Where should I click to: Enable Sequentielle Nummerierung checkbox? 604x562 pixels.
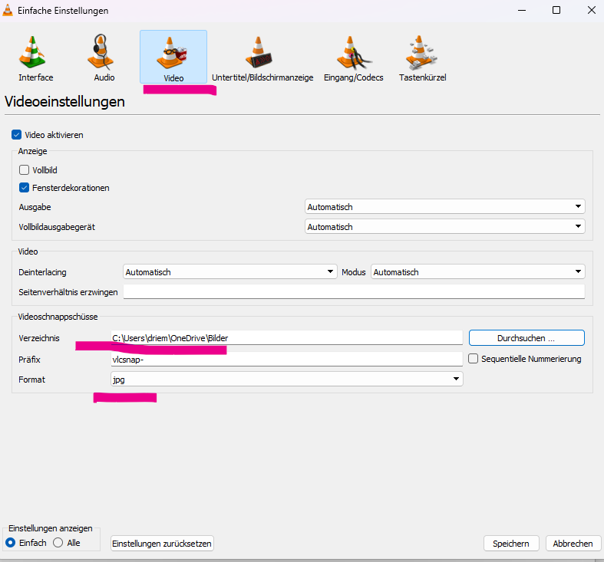474,359
